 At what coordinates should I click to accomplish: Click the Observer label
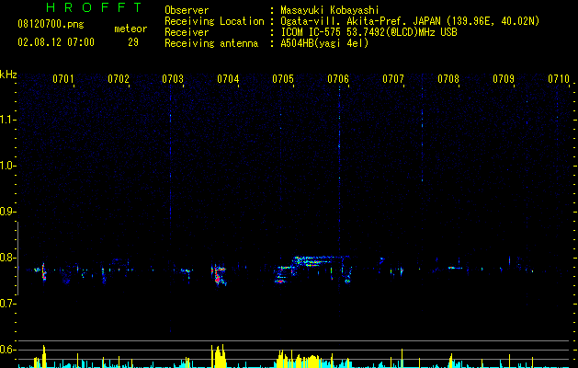187,10
